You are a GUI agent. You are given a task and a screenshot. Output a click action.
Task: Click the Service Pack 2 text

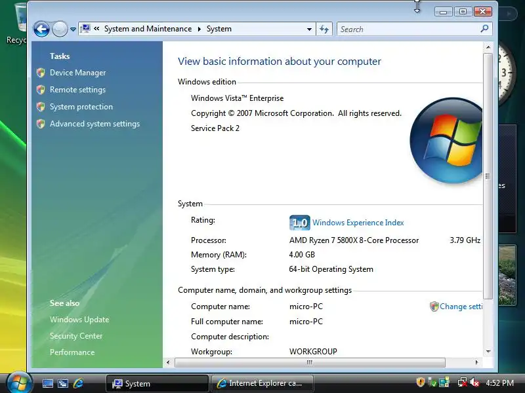[215, 128]
